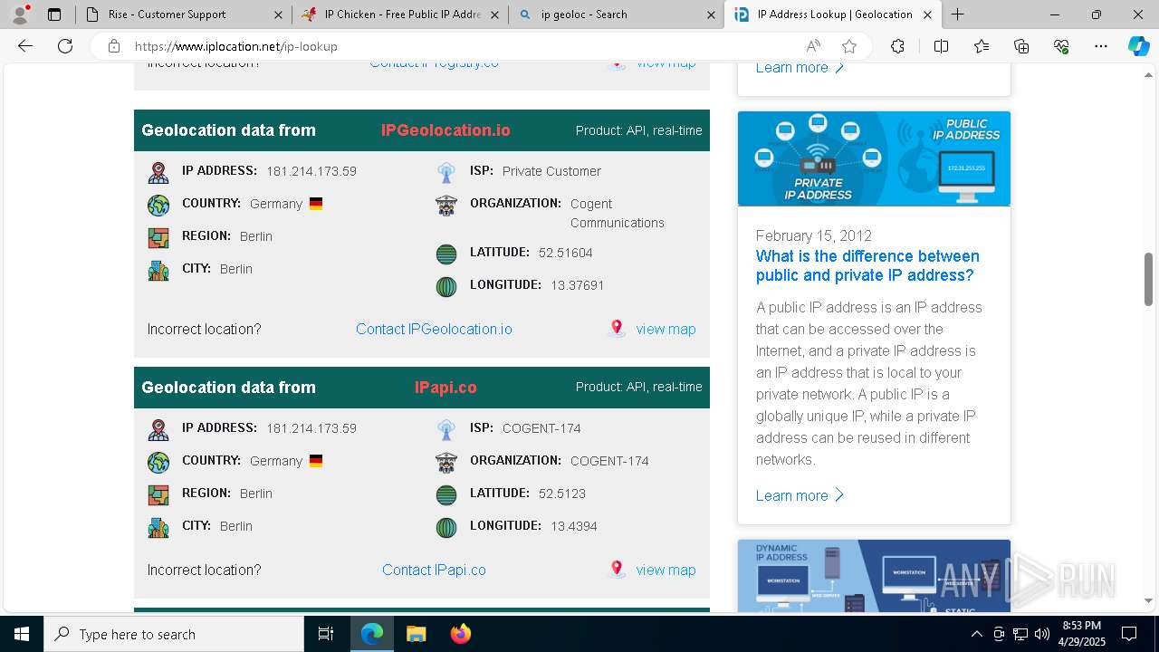The width and height of the screenshot is (1159, 652).
Task: Open the Private IP Address article thumbnail
Action: click(874, 158)
